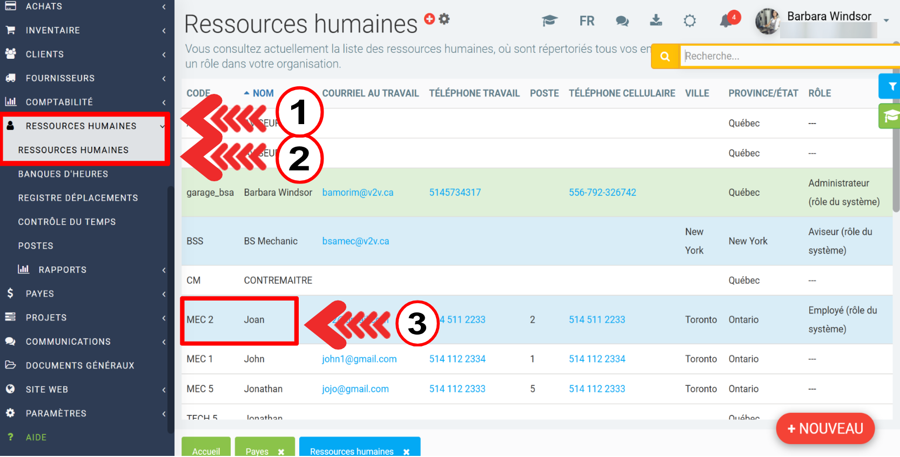Click the orange search magnifier button
This screenshot has height=457, width=900.
coord(665,56)
